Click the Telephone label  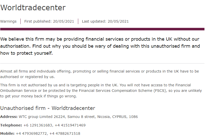[x=11, y=125]
